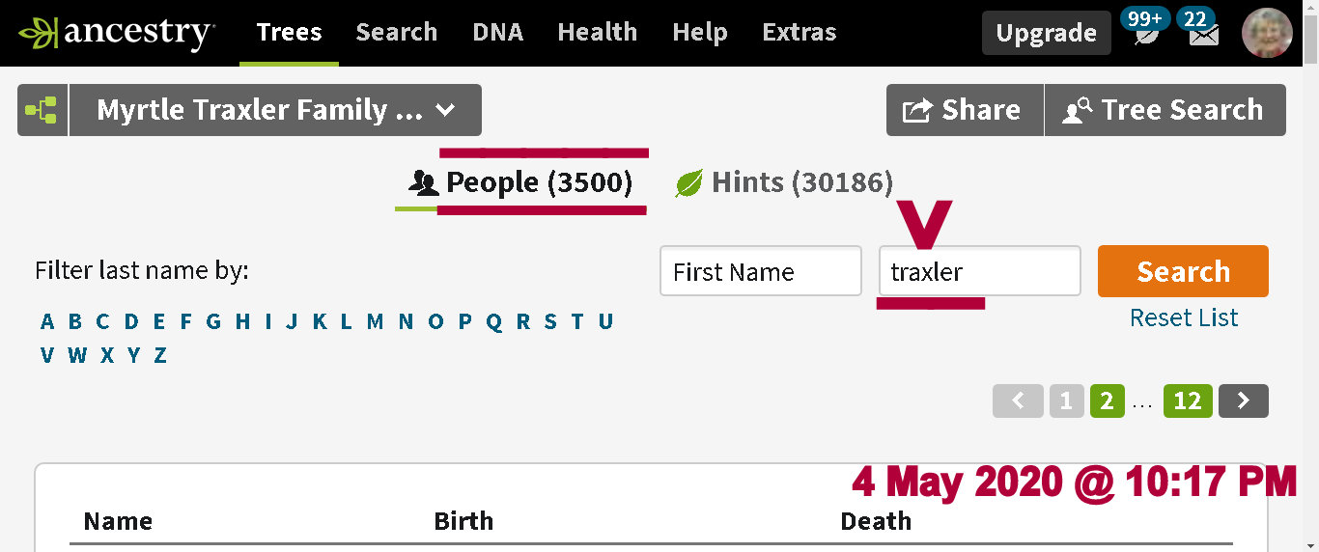Open the Hints tab with leaf icon
Viewport: 1319px width, 552px height.
[x=783, y=182]
